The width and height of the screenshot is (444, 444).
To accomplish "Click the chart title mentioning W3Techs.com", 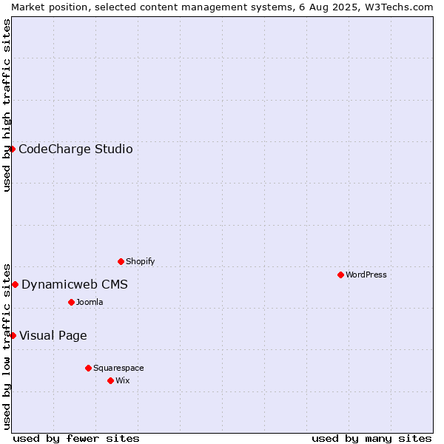I will click(x=222, y=7).
